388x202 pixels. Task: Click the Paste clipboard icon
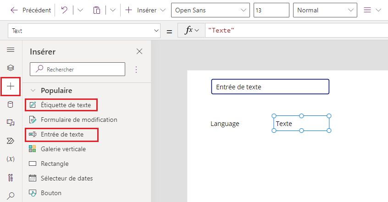(96, 10)
